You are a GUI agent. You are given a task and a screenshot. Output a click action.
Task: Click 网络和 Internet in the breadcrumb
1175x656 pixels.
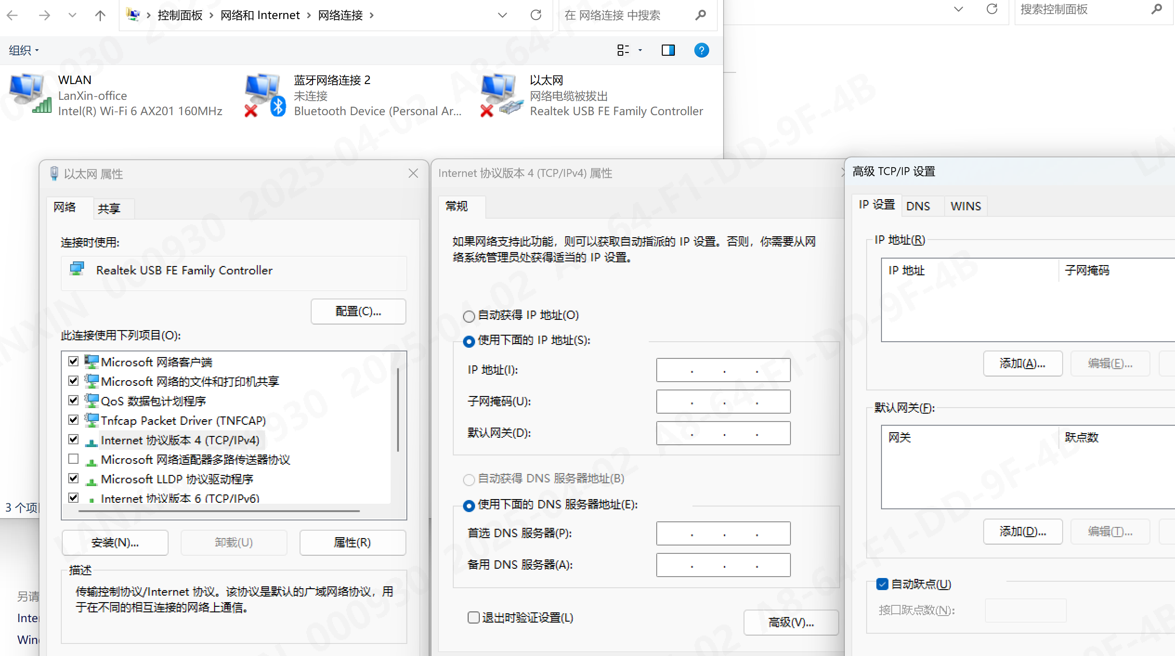coord(260,15)
